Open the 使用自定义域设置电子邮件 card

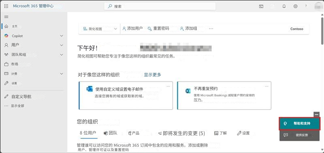(126, 96)
